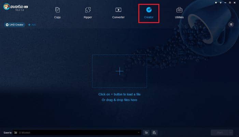Close the DVDFab window
Image resolution: width=239 pixels, height=137 pixels.
(235, 3)
